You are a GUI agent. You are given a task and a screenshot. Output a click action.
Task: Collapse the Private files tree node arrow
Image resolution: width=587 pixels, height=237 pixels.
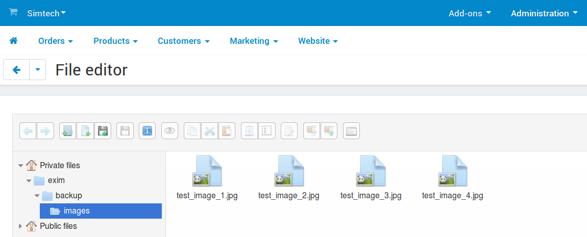coord(20,166)
